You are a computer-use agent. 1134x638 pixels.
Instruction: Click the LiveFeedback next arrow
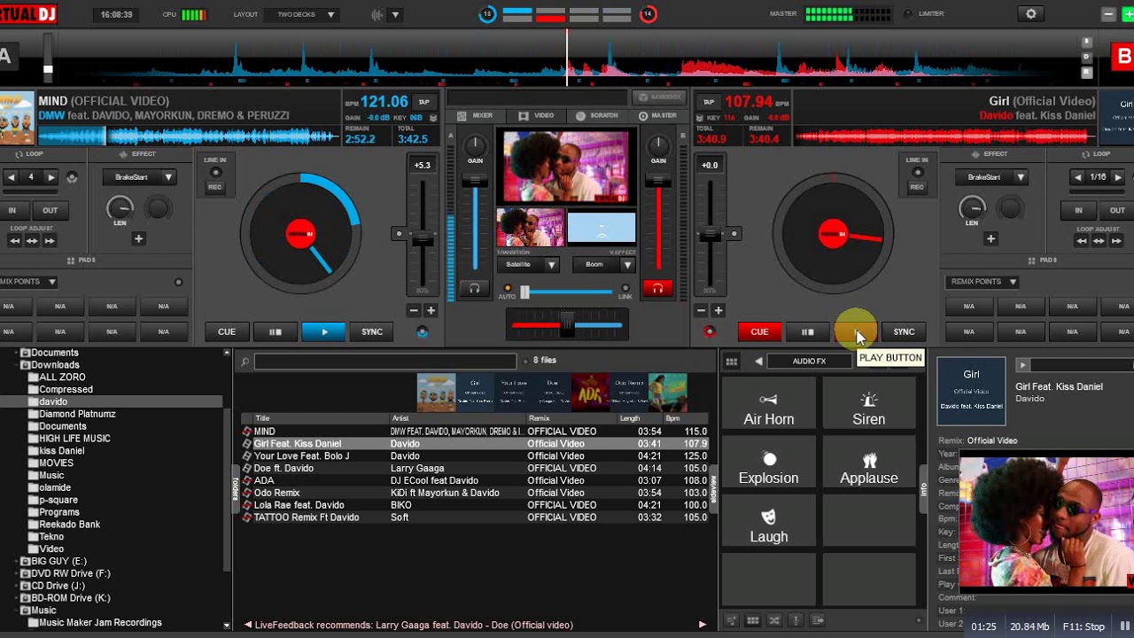point(703,625)
